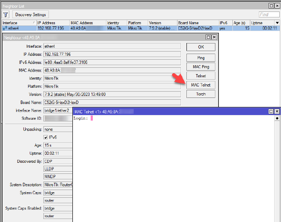Toggle the IPv6 checkbox
281x222 pixels.
[x=46, y=137]
